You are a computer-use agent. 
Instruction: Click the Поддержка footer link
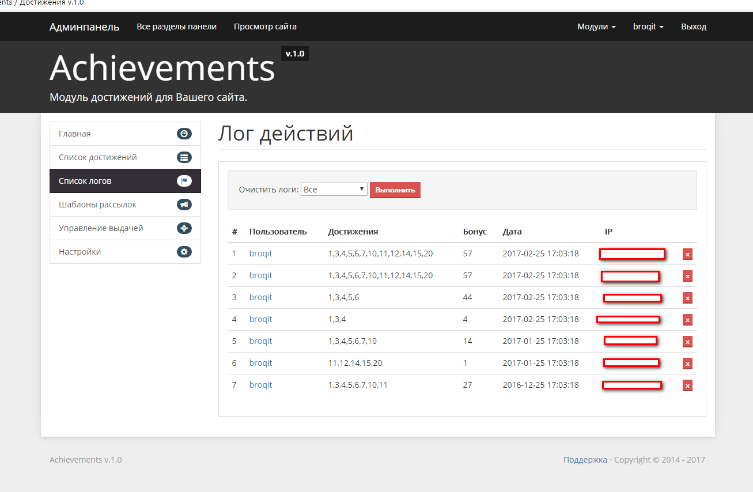(x=585, y=460)
